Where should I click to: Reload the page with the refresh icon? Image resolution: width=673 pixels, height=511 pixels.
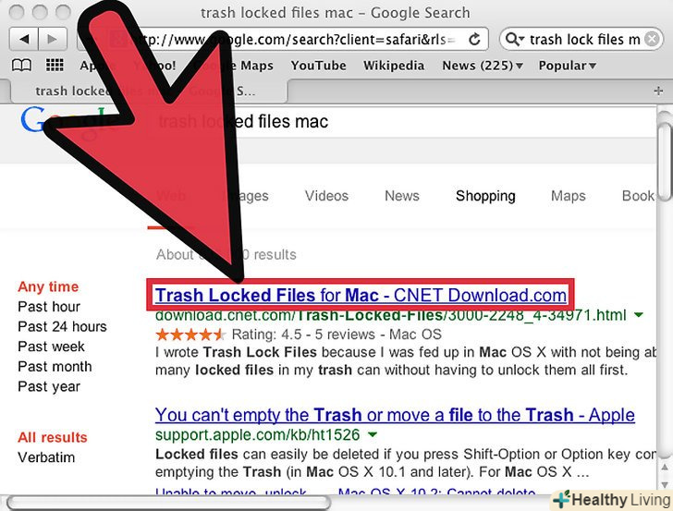[474, 40]
